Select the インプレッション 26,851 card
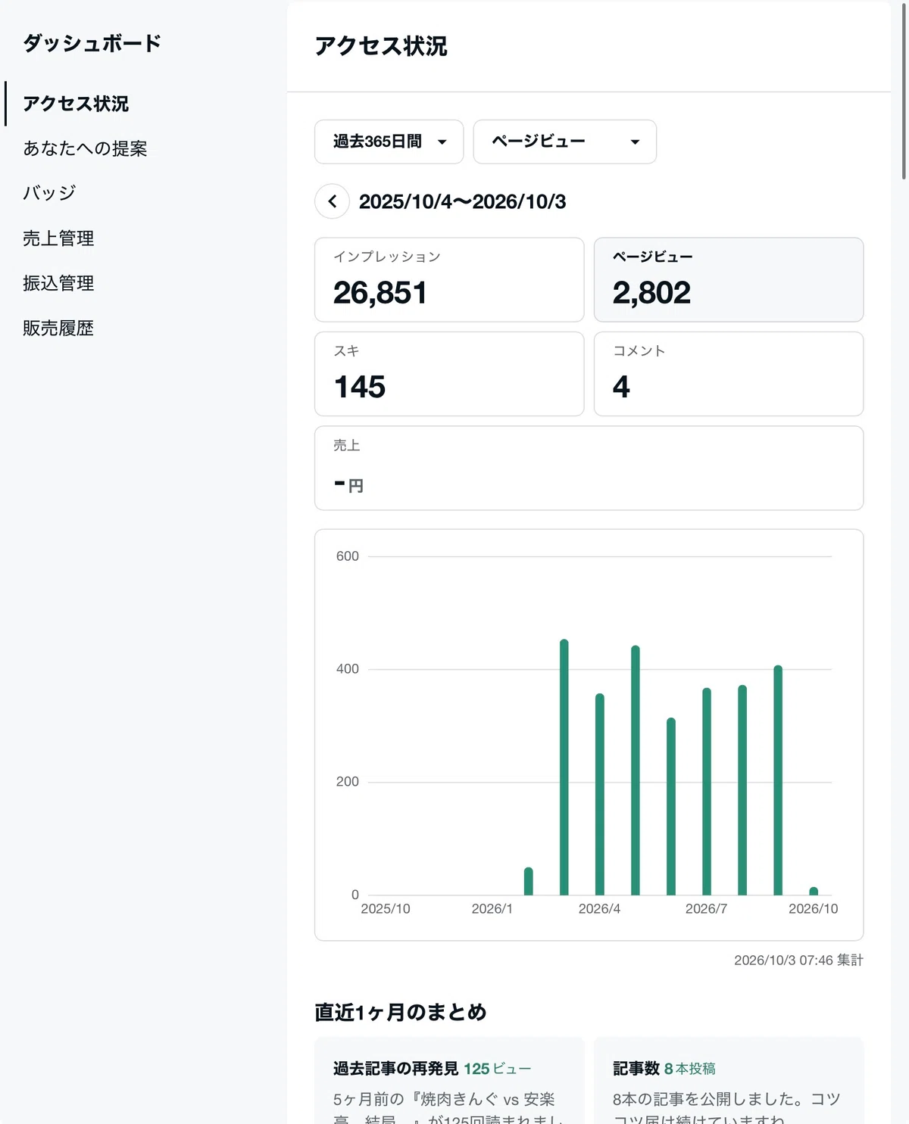 pos(449,280)
